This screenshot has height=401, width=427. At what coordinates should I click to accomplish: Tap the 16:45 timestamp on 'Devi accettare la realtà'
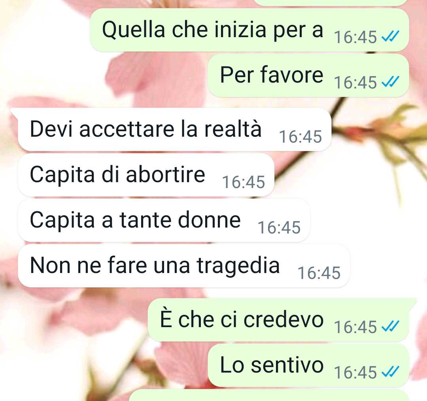[300, 137]
